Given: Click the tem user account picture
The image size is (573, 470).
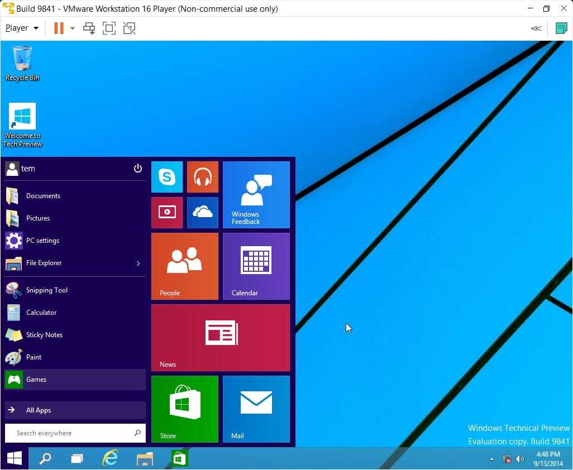Looking at the screenshot, I should (x=12, y=169).
